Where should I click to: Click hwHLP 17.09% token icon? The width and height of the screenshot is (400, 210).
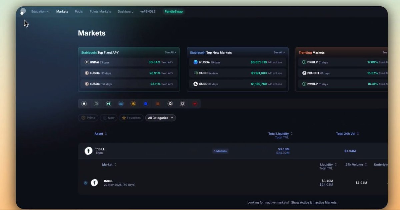(304, 62)
